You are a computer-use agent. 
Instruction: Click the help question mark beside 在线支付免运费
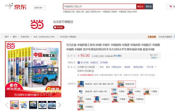93,71
